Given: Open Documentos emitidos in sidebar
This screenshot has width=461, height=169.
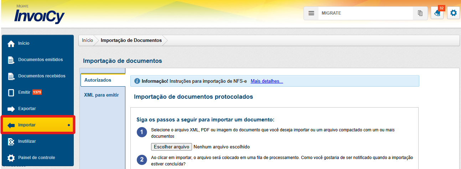Looking at the screenshot, I should (x=40, y=60).
